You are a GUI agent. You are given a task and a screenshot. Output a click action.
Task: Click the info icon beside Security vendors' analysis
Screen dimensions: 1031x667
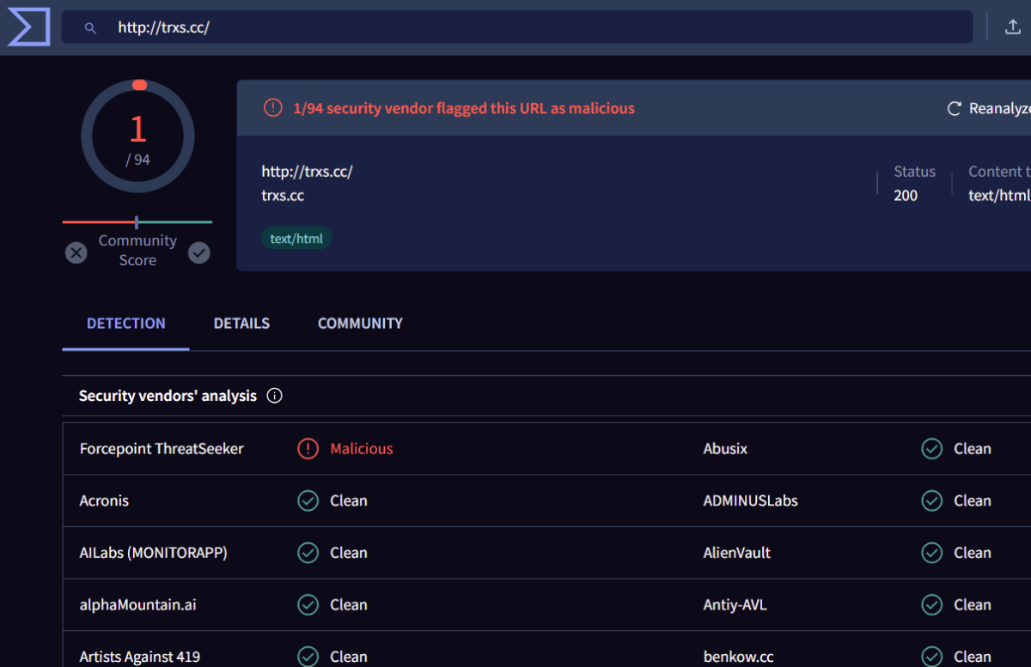(x=275, y=396)
